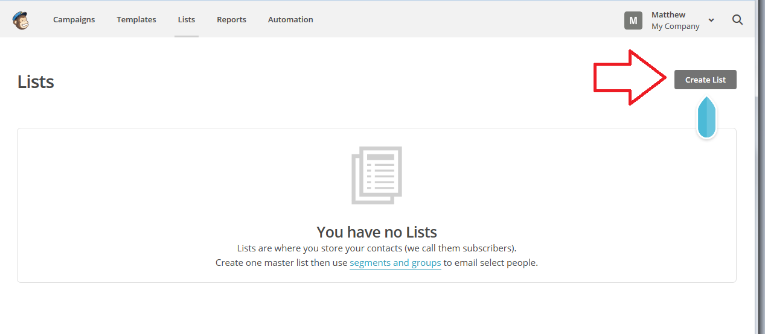765x334 pixels.
Task: Click the 'You have no Lists' heading
Action: pyautogui.click(x=377, y=232)
